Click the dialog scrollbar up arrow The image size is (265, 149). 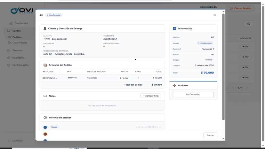pos(223,12)
